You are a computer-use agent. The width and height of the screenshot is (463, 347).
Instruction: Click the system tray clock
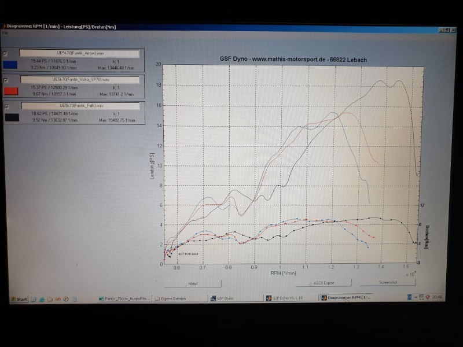coord(438,297)
